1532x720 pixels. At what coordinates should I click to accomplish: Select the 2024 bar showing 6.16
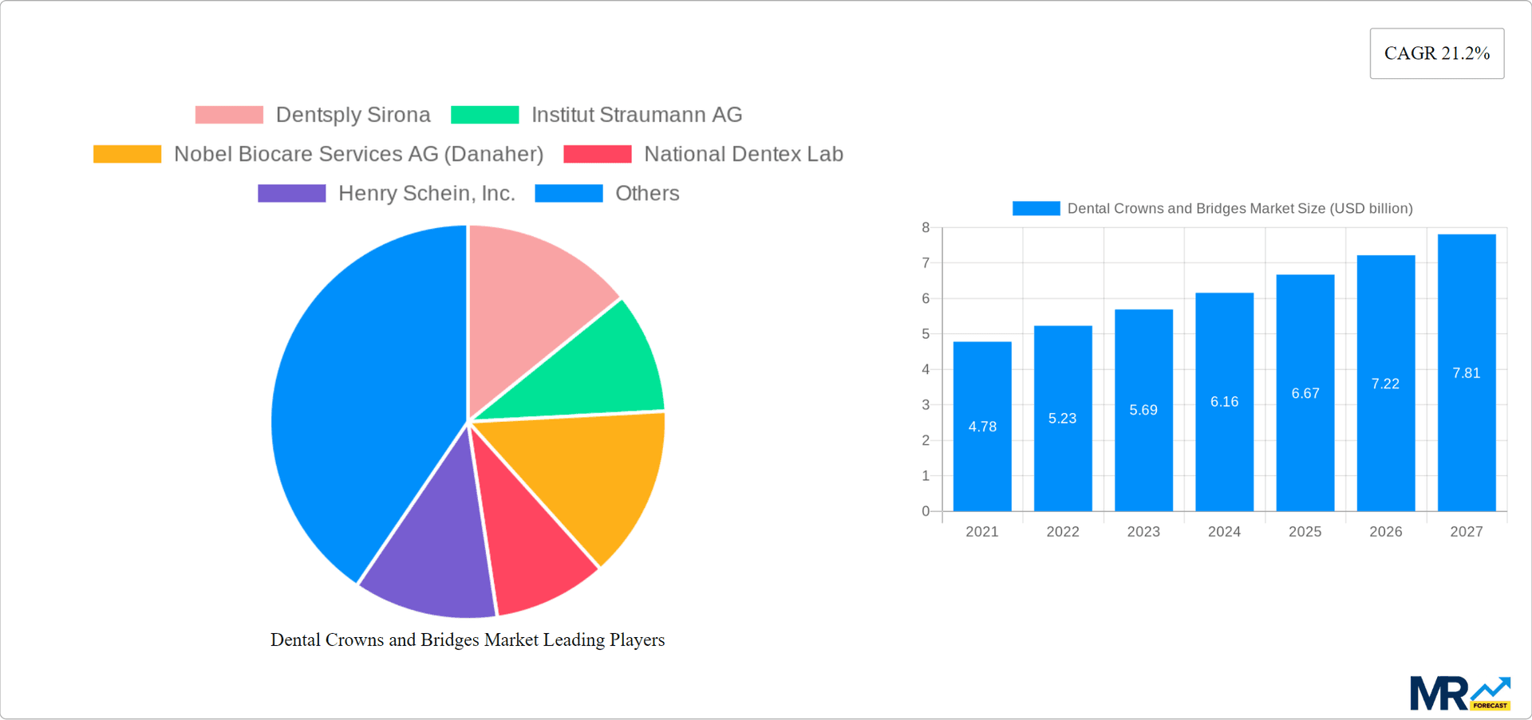coord(1224,403)
